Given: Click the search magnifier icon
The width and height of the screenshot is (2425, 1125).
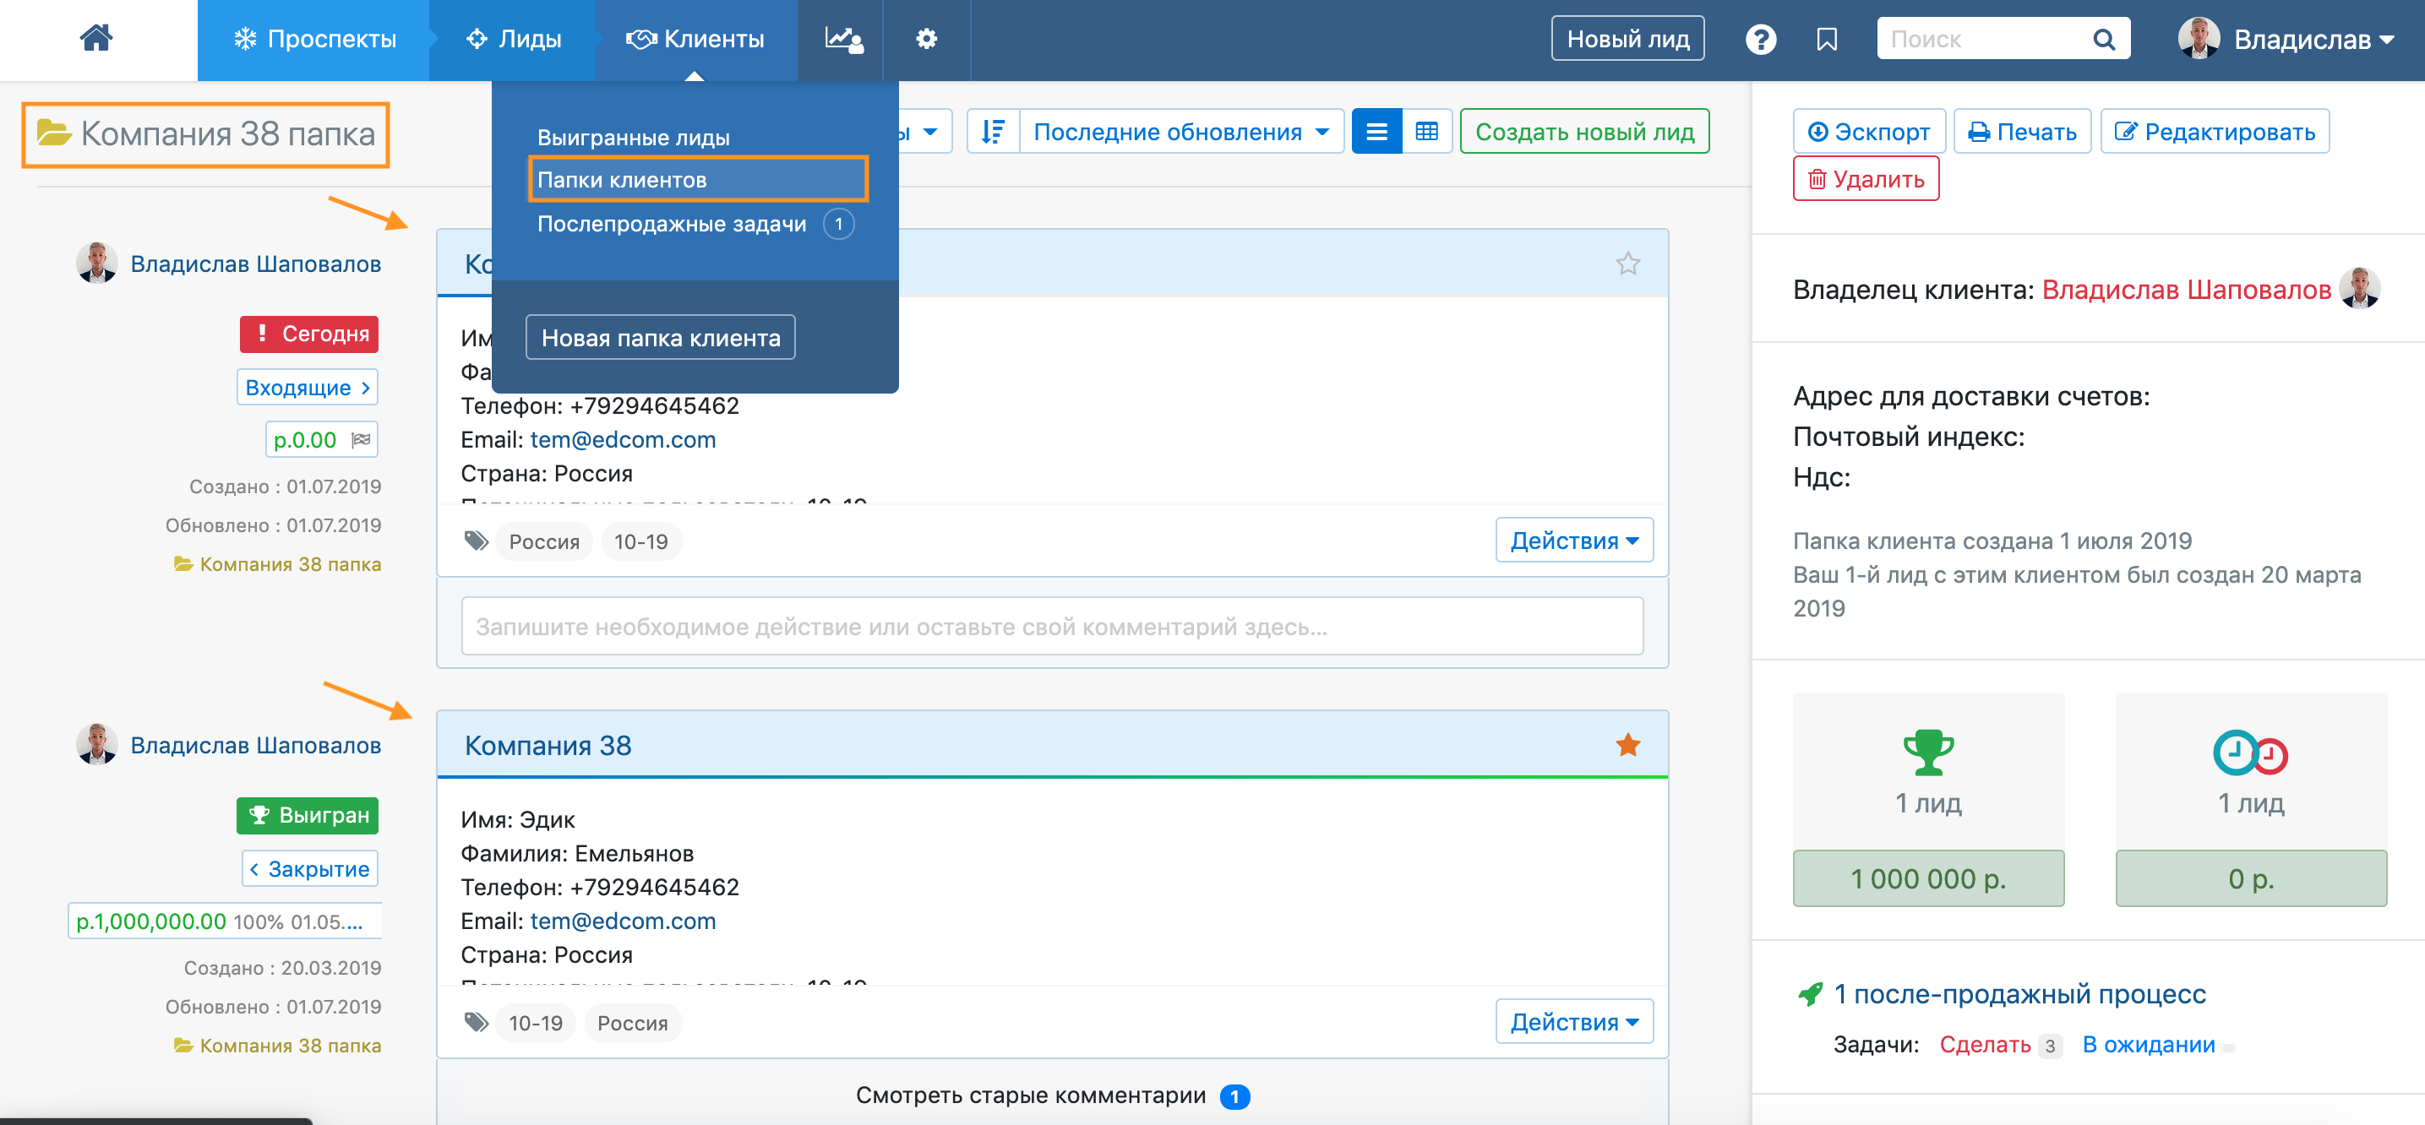Looking at the screenshot, I should 2103,40.
